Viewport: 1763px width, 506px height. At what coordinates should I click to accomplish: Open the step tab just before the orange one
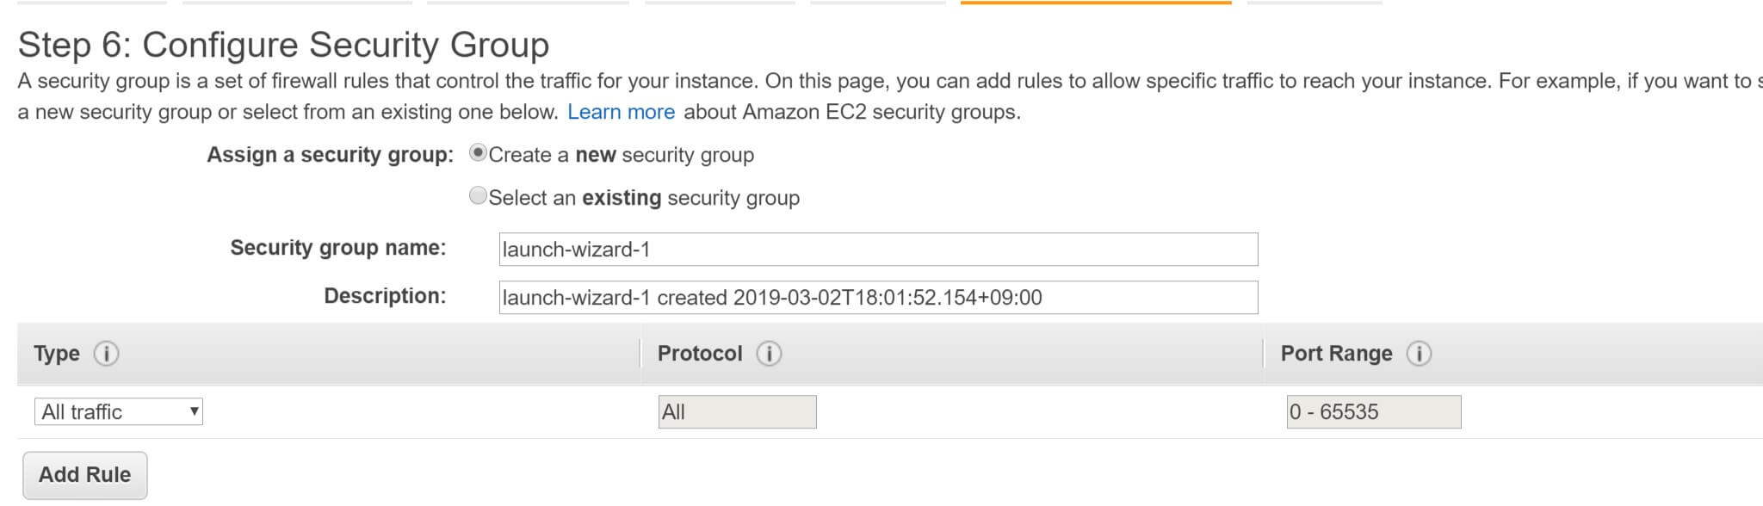pyautogui.click(x=878, y=3)
